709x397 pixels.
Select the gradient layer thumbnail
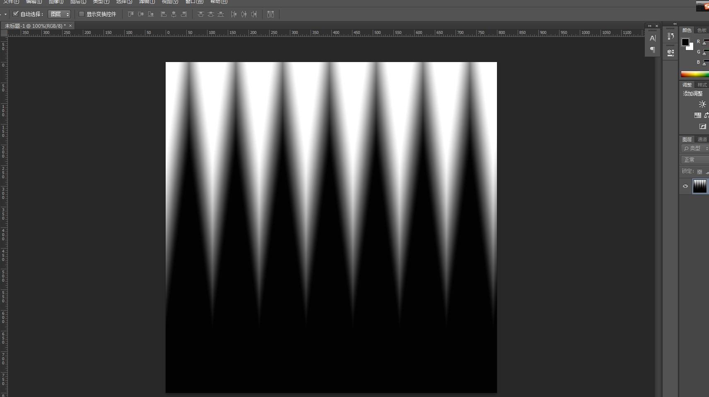point(700,186)
